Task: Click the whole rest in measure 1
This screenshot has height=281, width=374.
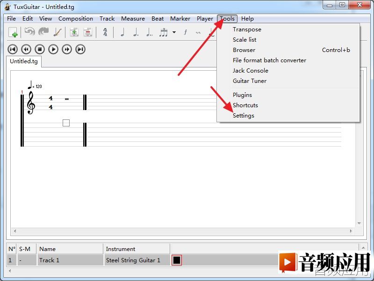Action: [x=67, y=99]
